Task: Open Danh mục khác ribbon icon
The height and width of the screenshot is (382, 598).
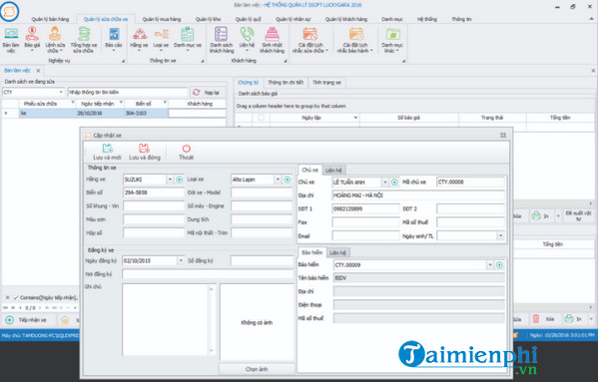Action: coord(392,40)
